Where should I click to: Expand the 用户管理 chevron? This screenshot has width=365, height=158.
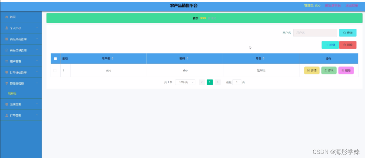click(37, 61)
